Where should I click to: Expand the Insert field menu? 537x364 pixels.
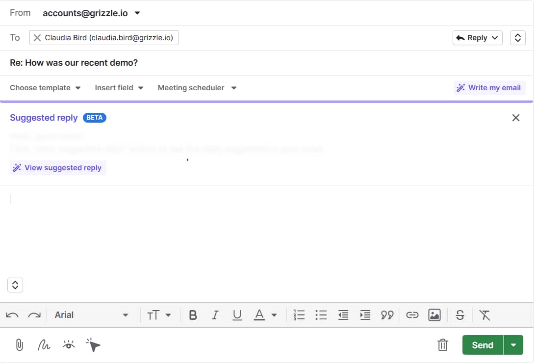coord(118,87)
